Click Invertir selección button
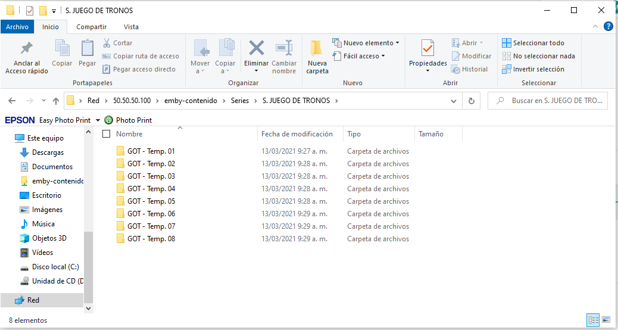 point(533,69)
